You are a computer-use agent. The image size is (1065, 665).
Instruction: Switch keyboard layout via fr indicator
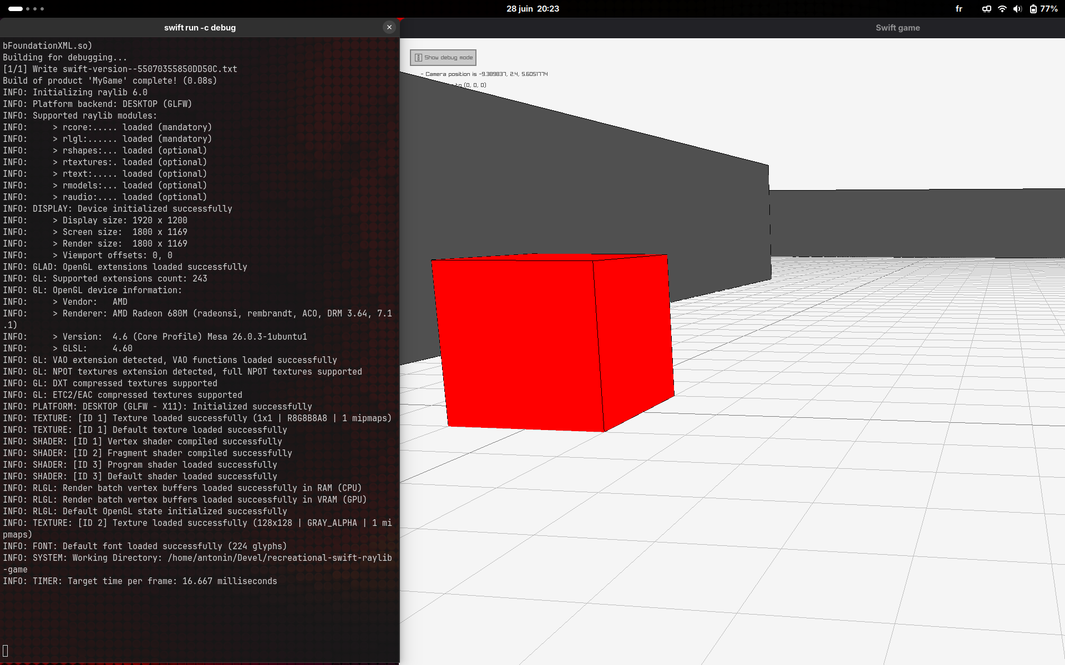959,9
